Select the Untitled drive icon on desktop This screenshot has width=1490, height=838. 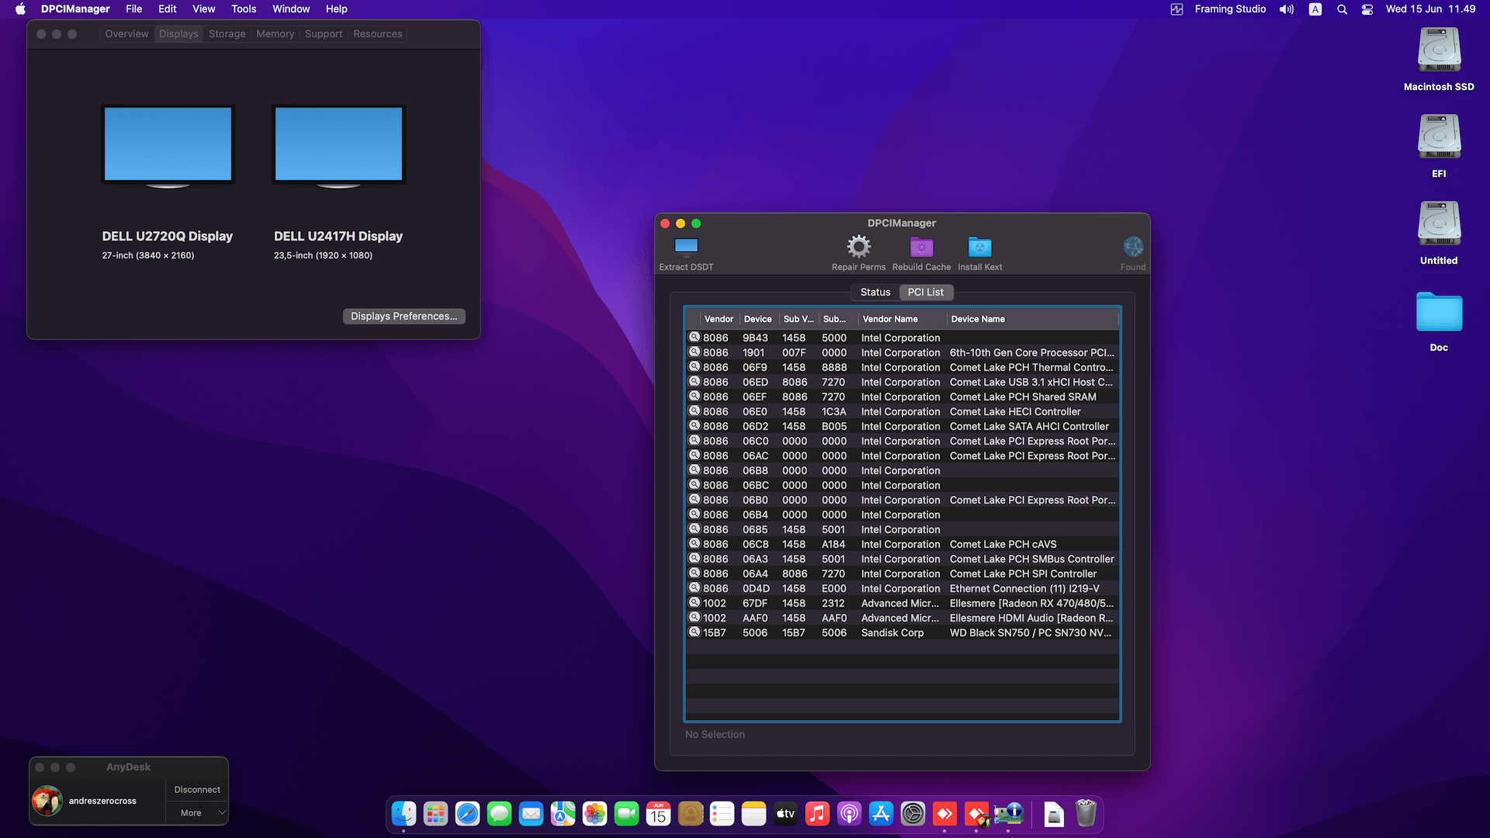1439,224
